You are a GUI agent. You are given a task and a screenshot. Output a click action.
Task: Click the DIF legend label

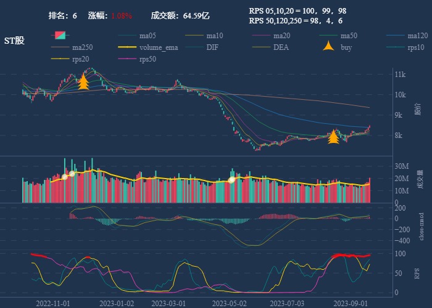(x=212, y=47)
